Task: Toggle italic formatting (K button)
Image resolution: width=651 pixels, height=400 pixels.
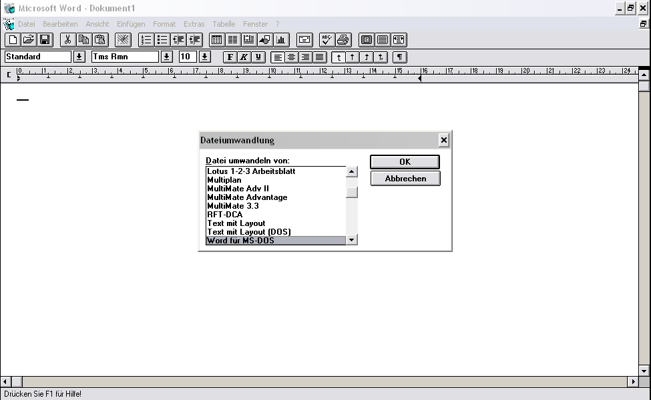Action: click(x=244, y=57)
